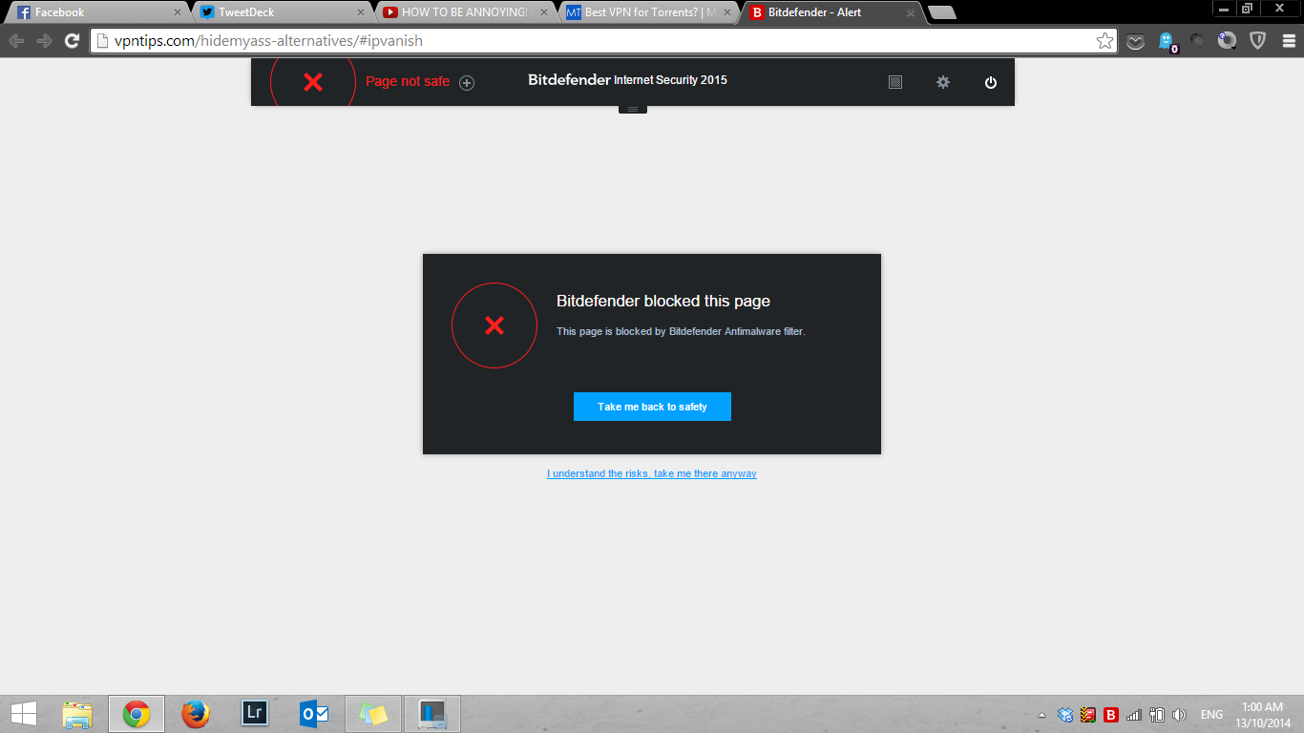Open the Bitdefender tray icon

point(1111,715)
